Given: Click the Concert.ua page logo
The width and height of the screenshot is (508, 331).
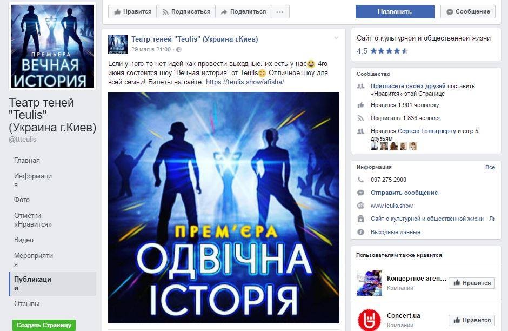Looking at the screenshot, I should (x=369, y=320).
